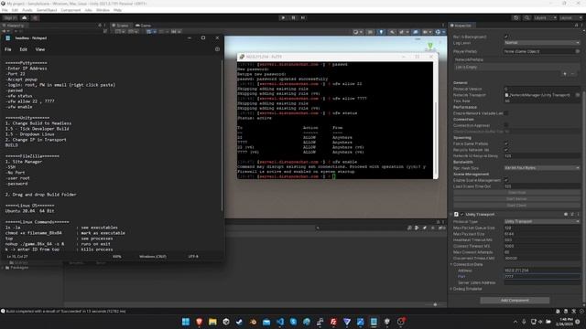Open Notepad settings gear icon

click(x=217, y=49)
